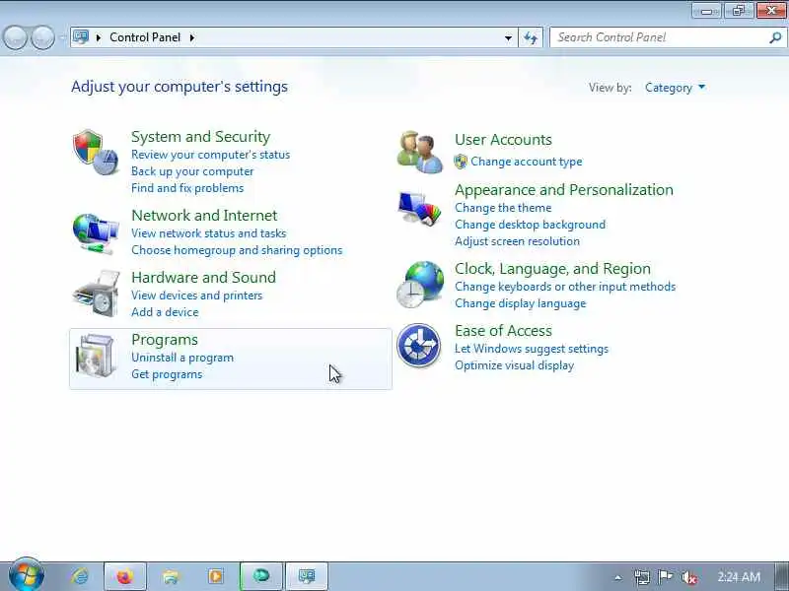Open recent pages dropdown beside nav buttons

(62, 37)
